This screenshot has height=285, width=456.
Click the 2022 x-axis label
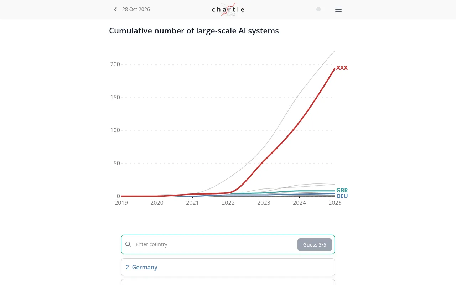228,203
